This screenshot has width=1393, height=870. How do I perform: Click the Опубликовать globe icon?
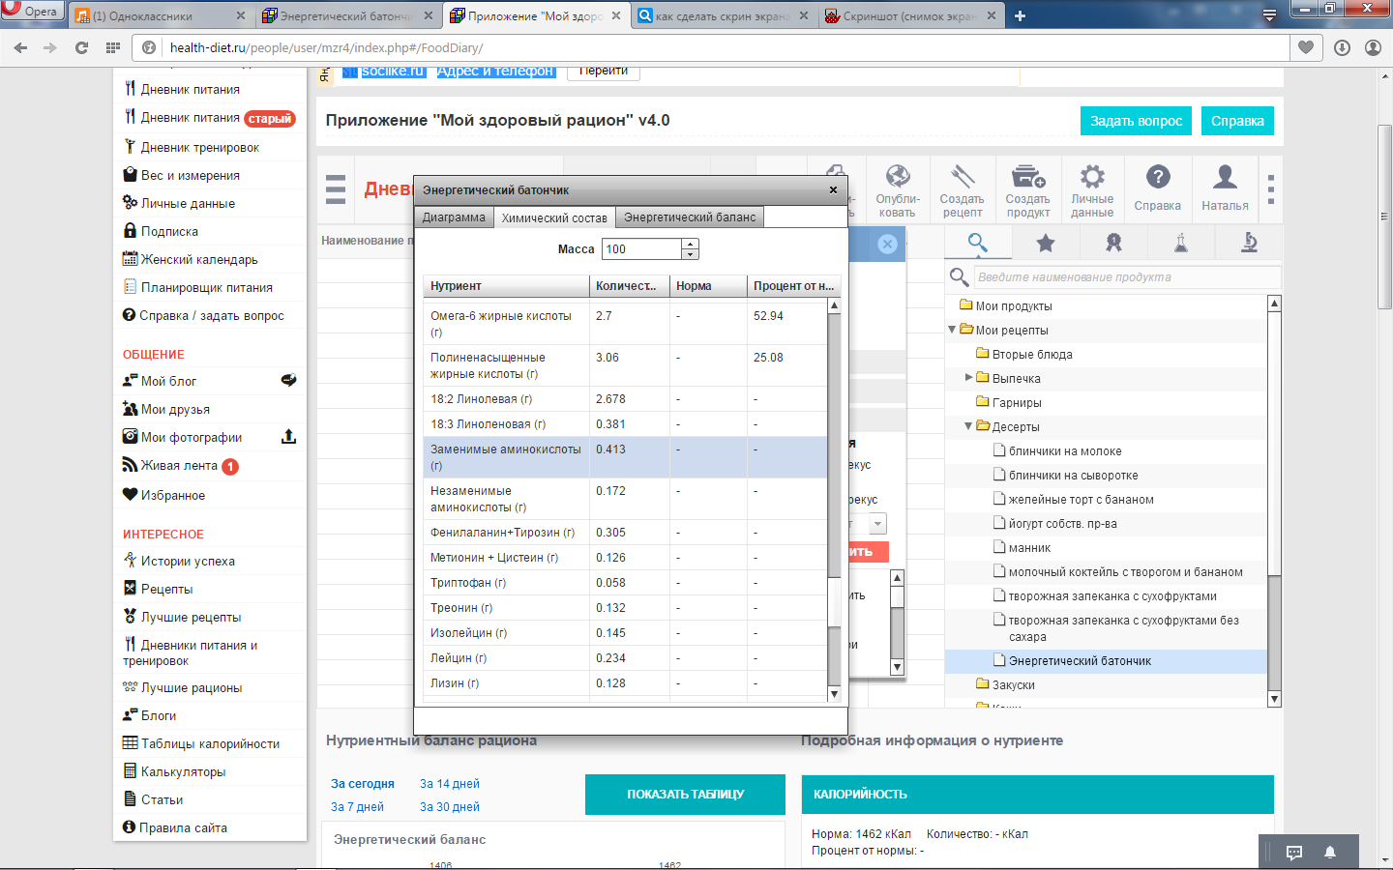pyautogui.click(x=898, y=178)
